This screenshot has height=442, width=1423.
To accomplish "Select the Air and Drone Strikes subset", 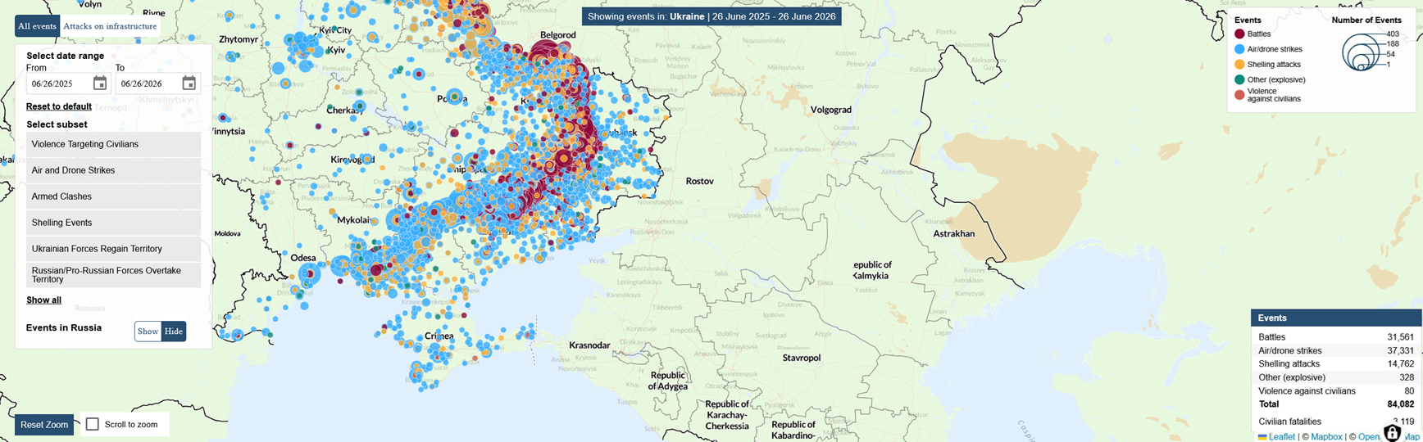I will (113, 170).
